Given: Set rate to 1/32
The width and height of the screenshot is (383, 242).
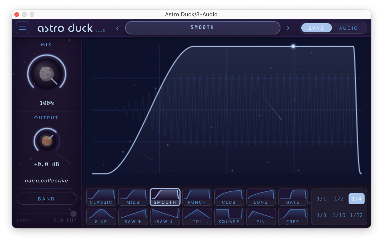Looking at the screenshot, I should click(x=356, y=215).
